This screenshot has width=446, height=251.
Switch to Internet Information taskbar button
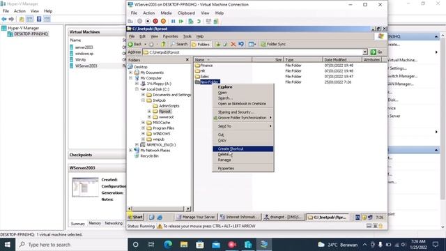pos(240,217)
